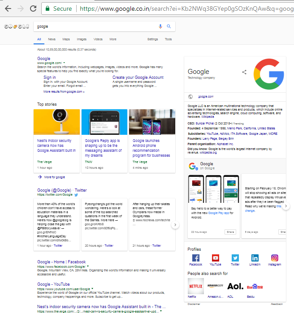Click the browser forward arrow
Viewport: 294px width, 313px height.
coord(20,9)
